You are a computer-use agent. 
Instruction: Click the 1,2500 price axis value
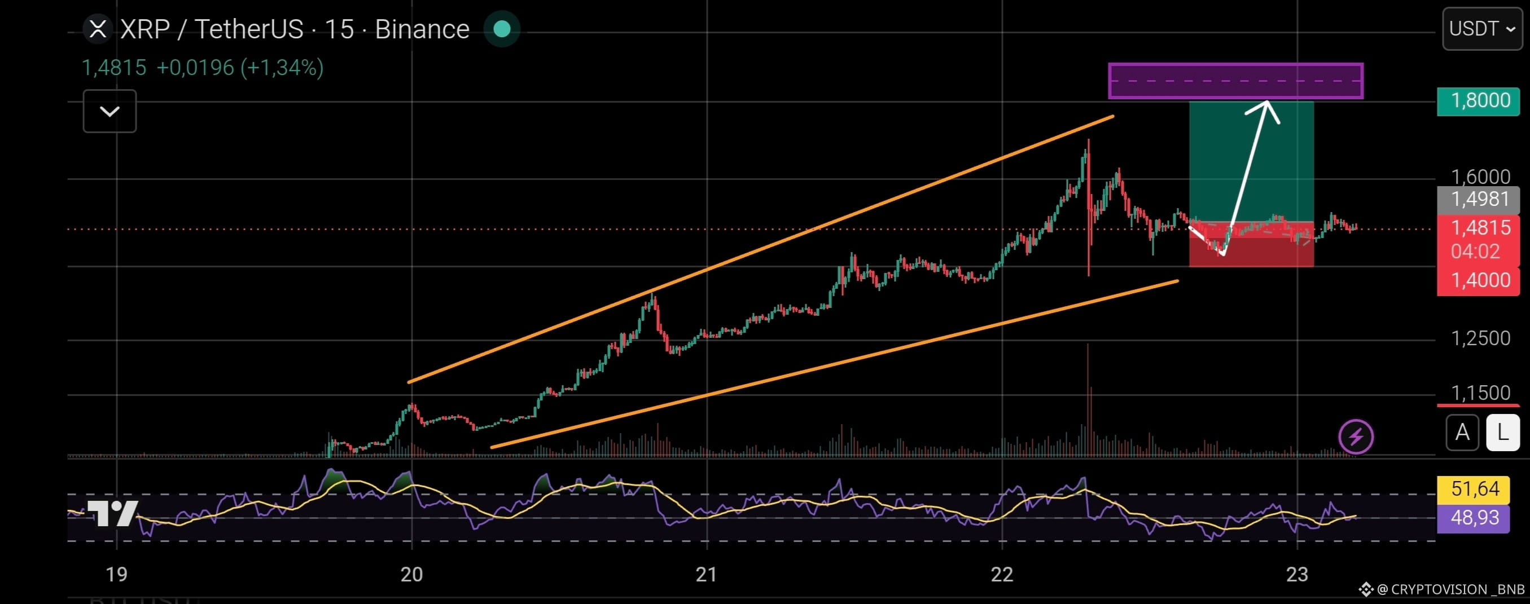[1480, 338]
